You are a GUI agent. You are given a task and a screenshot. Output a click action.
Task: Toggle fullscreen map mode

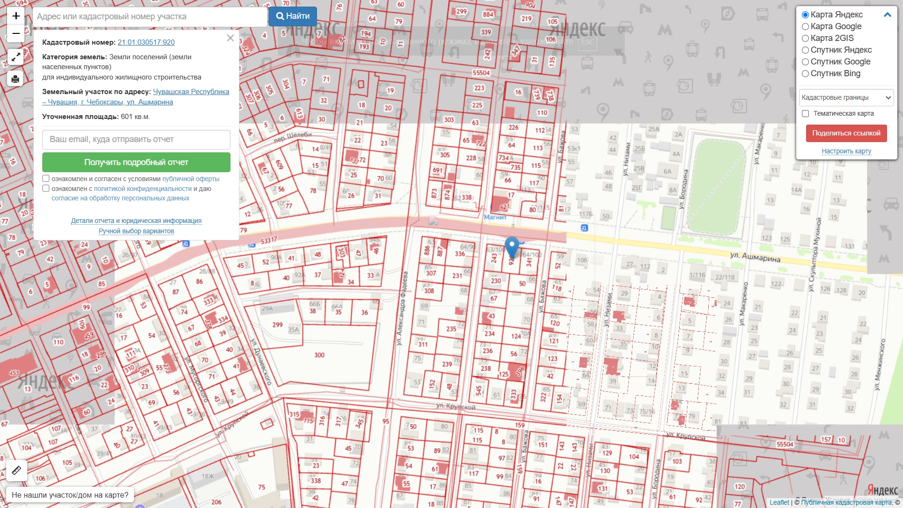(16, 57)
